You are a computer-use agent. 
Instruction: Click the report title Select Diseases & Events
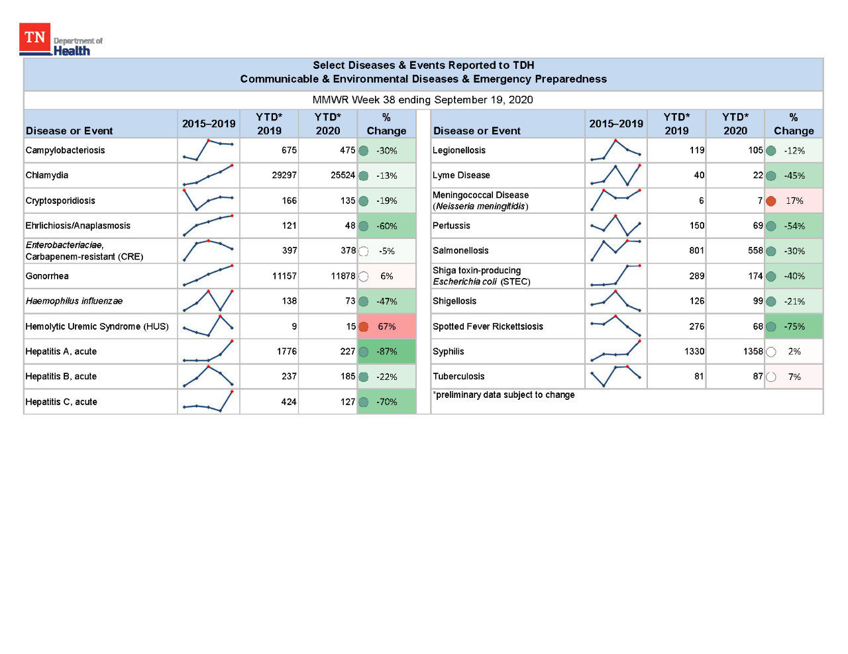pos(423,65)
